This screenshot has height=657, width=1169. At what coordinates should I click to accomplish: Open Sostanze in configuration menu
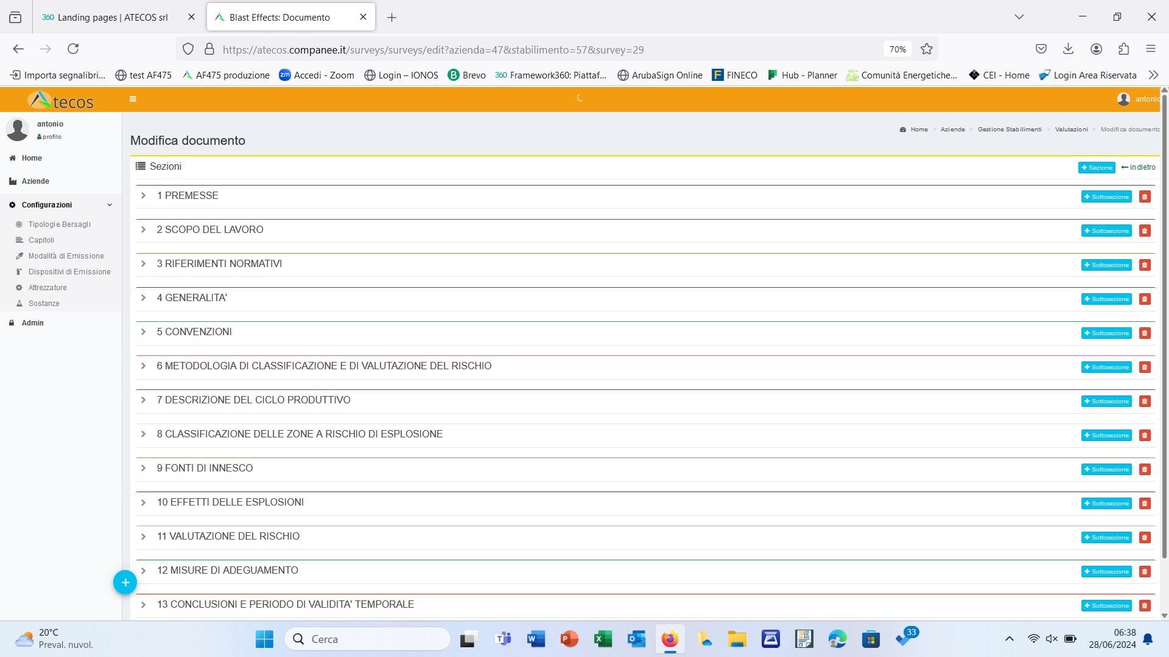tap(44, 304)
